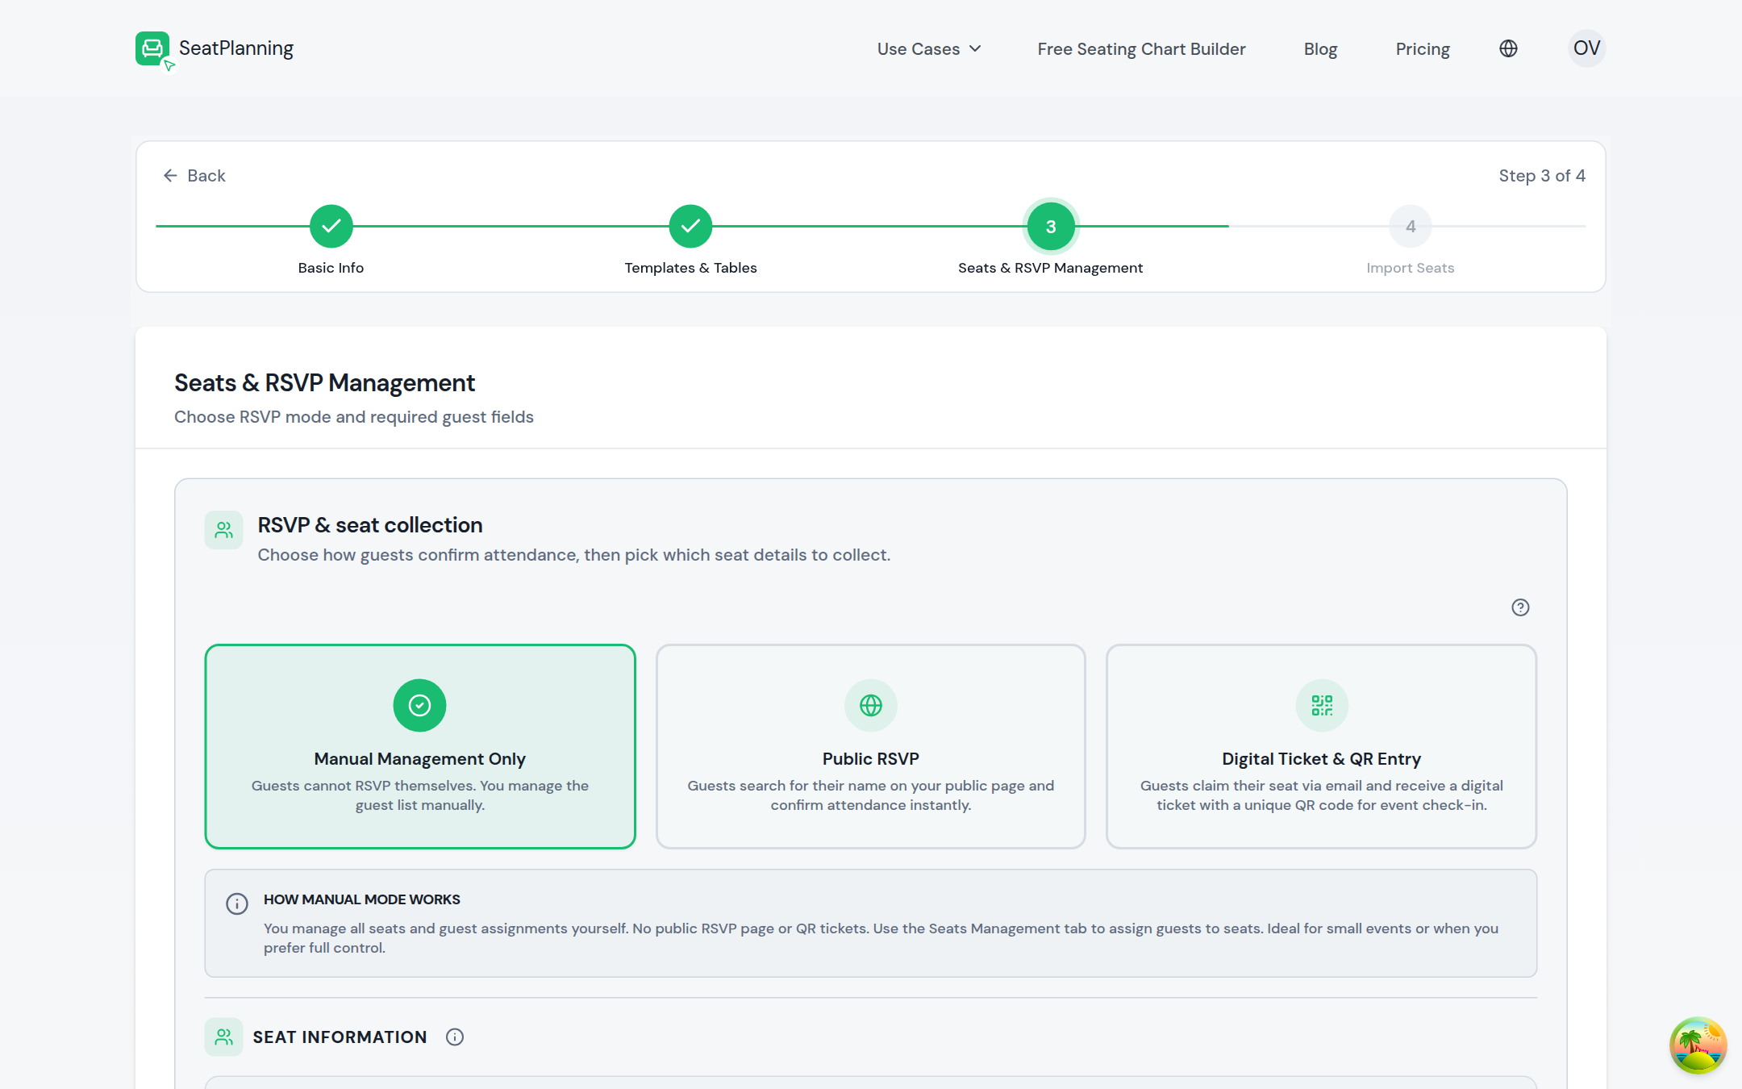Open the Pricing page

click(x=1423, y=49)
